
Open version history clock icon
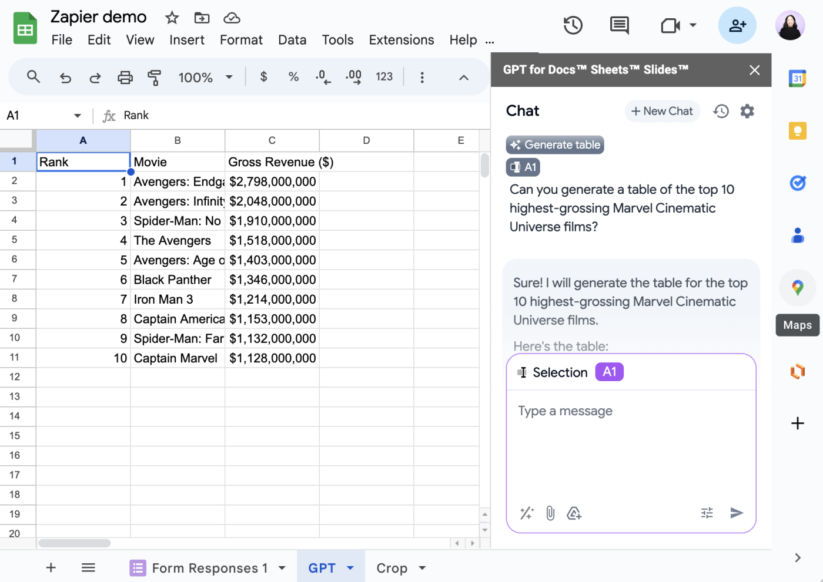pos(573,25)
